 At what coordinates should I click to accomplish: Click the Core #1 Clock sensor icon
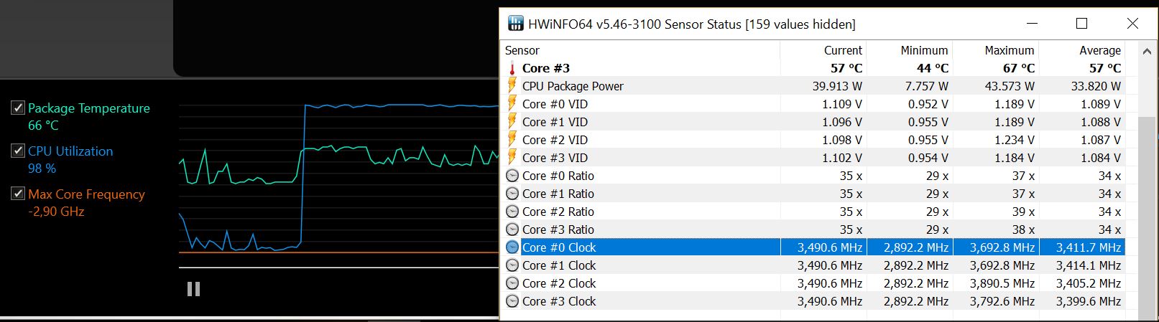[x=512, y=265]
